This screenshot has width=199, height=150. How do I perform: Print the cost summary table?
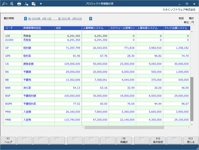click(x=19, y=4)
